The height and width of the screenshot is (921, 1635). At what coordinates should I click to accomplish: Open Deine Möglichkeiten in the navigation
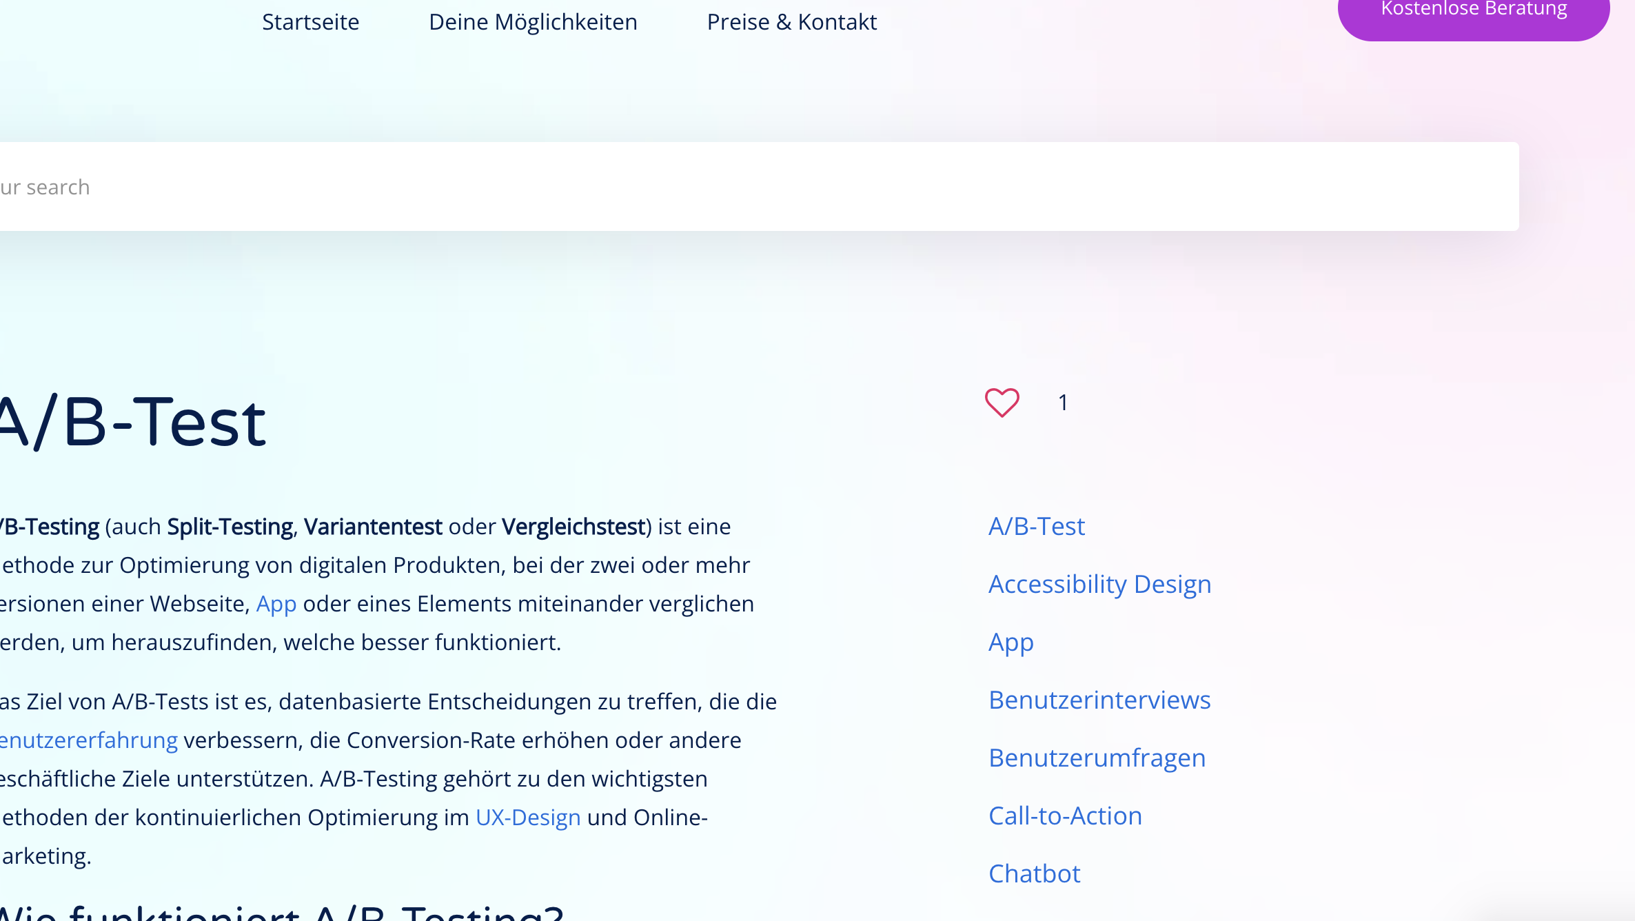[x=533, y=22]
